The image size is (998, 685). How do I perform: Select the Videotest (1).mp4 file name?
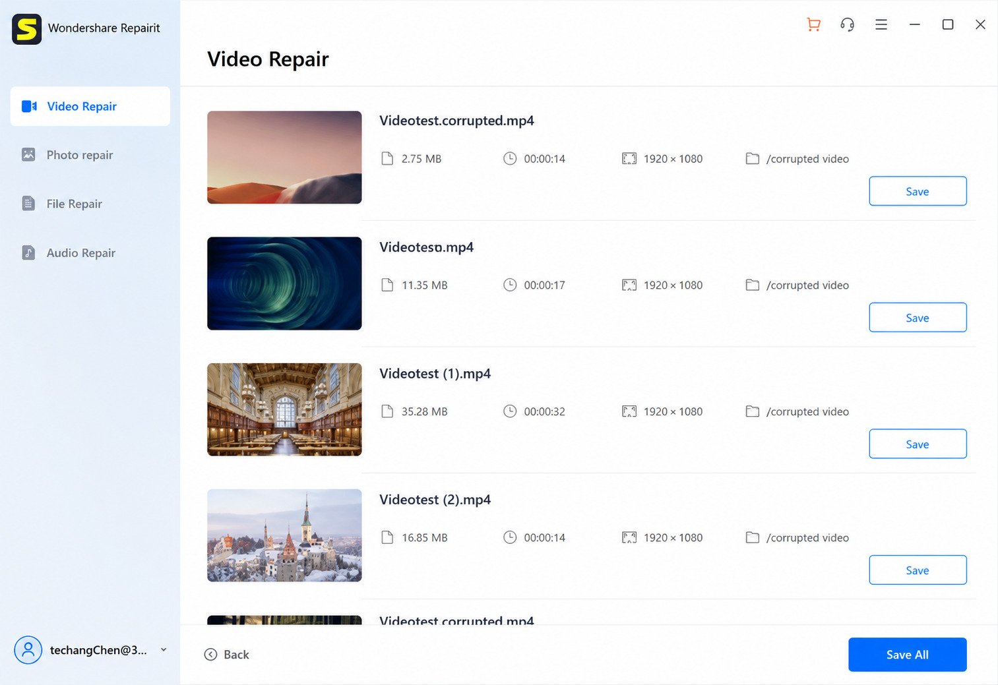pos(435,374)
